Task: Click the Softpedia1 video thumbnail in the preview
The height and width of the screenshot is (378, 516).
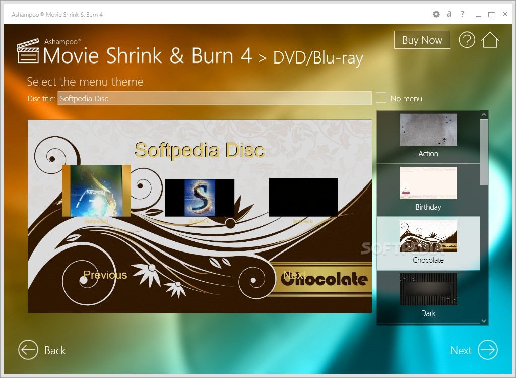Action: point(96,191)
